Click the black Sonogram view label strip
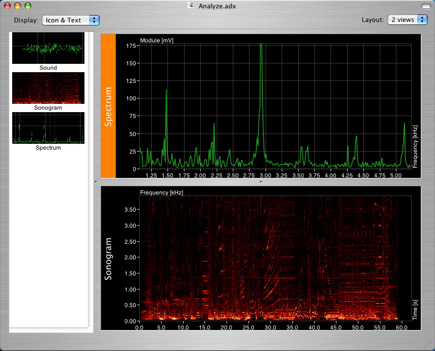435x351 pixels. tap(108, 258)
